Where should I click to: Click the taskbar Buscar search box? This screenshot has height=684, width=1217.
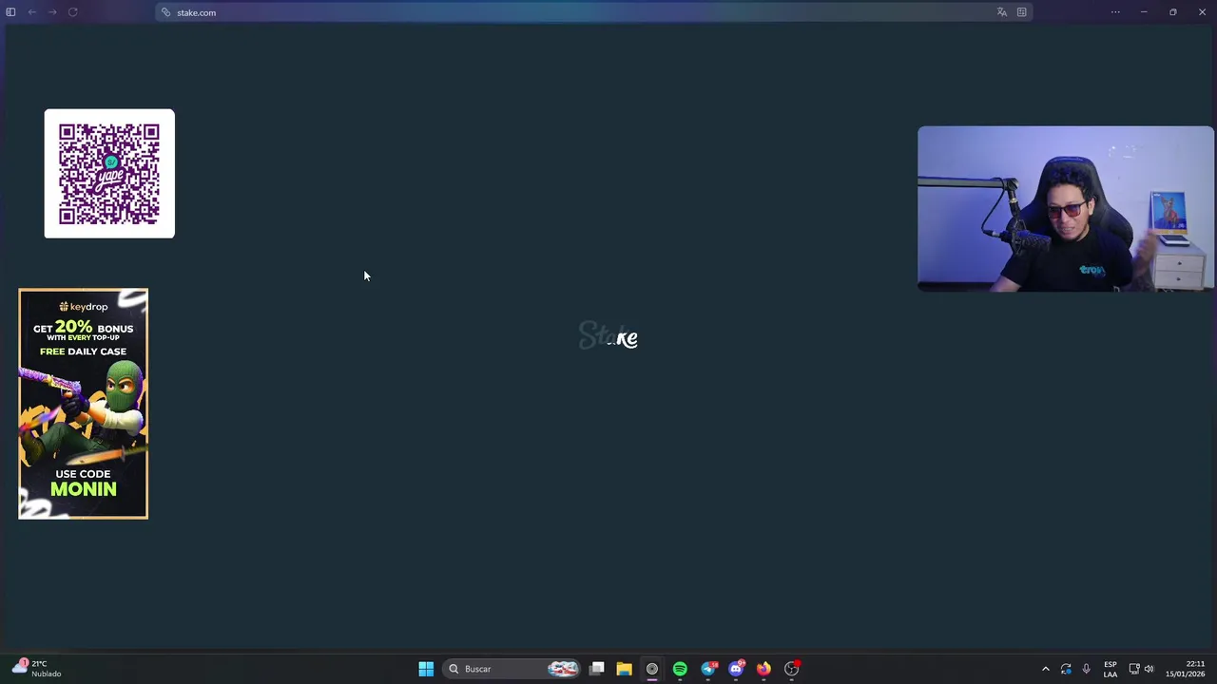point(512,669)
